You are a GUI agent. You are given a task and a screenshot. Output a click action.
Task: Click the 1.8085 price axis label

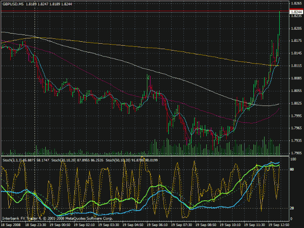[x=297, y=78]
